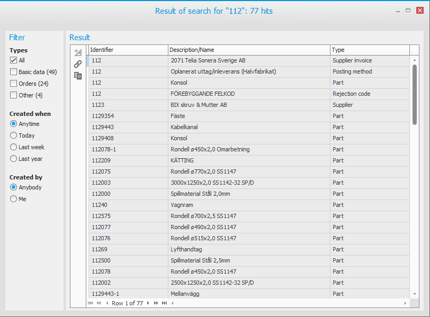Click the link chain icon in the result toolbar
Viewport: 430px width, 317px height.
tap(78, 64)
